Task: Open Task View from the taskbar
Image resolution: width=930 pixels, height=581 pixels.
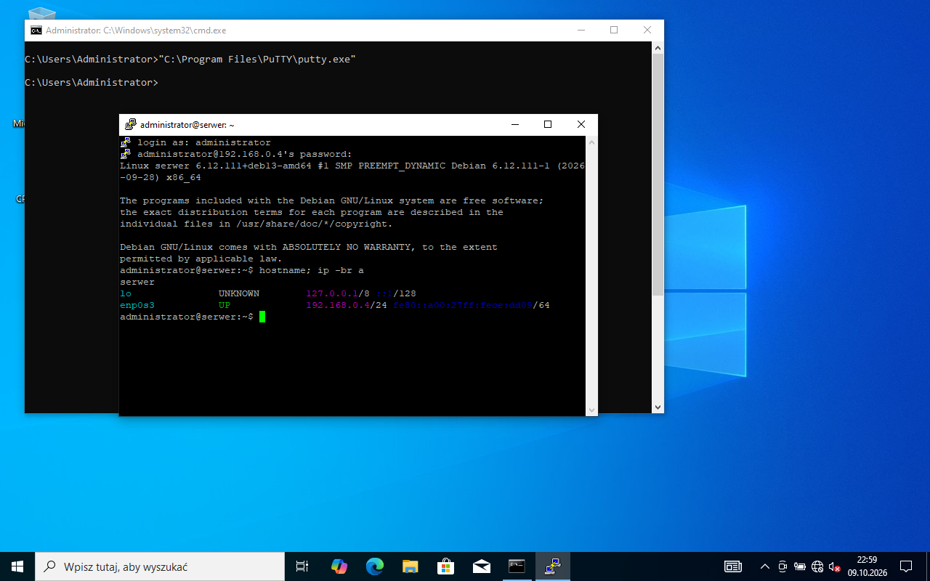Action: [302, 566]
